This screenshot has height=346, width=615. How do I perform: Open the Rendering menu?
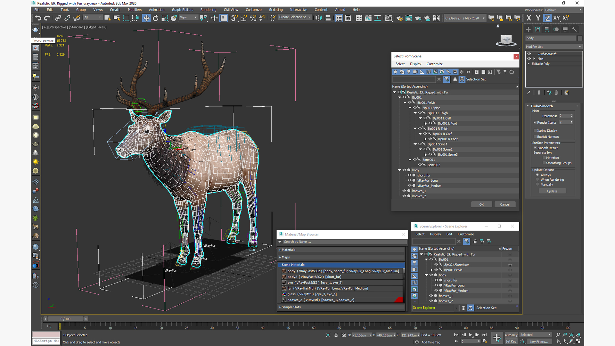(x=208, y=10)
